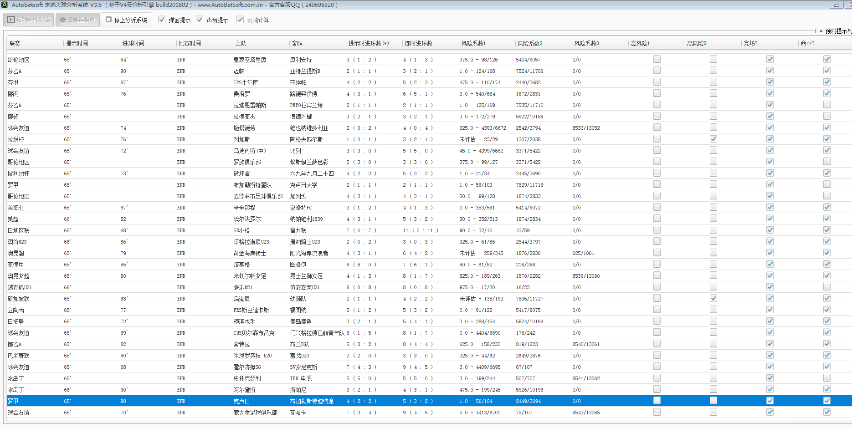The image size is (852, 428).
Task: Click the 风险系数1 column header
Action: [473, 43]
